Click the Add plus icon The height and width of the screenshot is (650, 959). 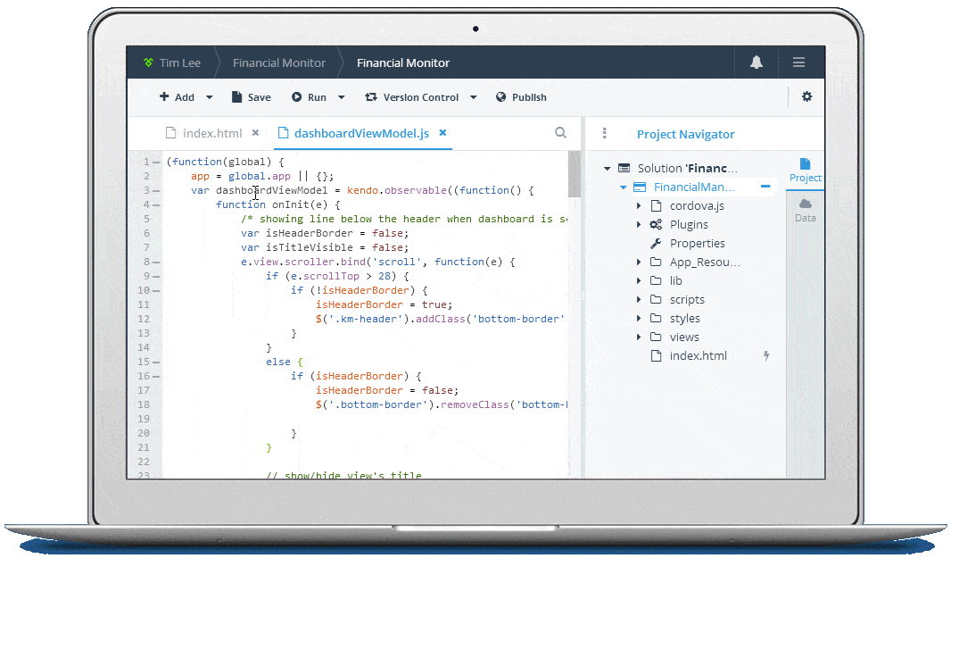pos(164,96)
